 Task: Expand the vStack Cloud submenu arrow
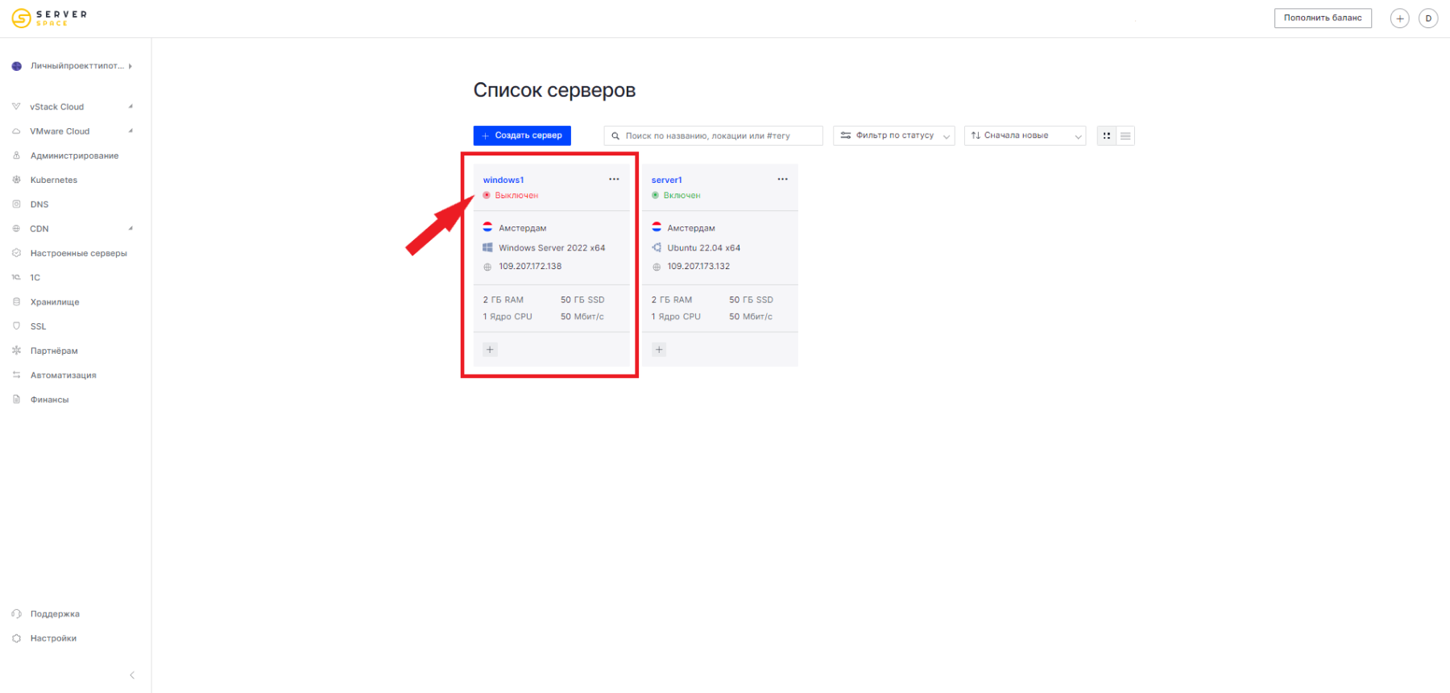pyautogui.click(x=130, y=106)
